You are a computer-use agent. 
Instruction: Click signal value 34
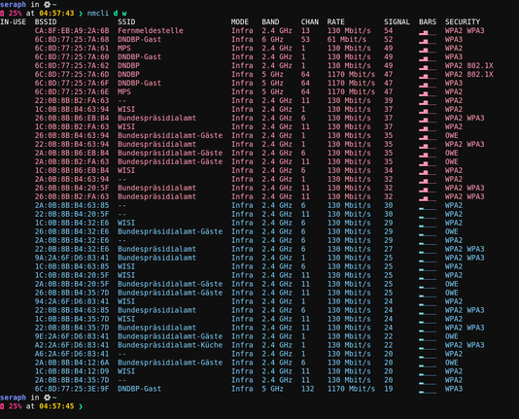[x=388, y=170]
